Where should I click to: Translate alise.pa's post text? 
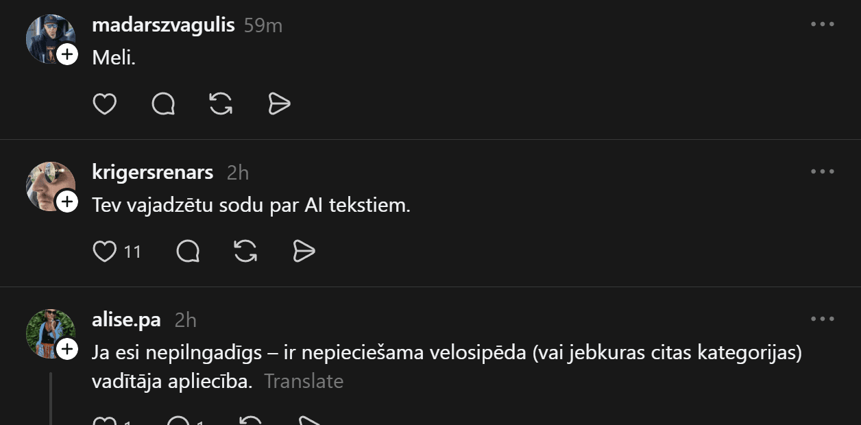pyautogui.click(x=304, y=381)
